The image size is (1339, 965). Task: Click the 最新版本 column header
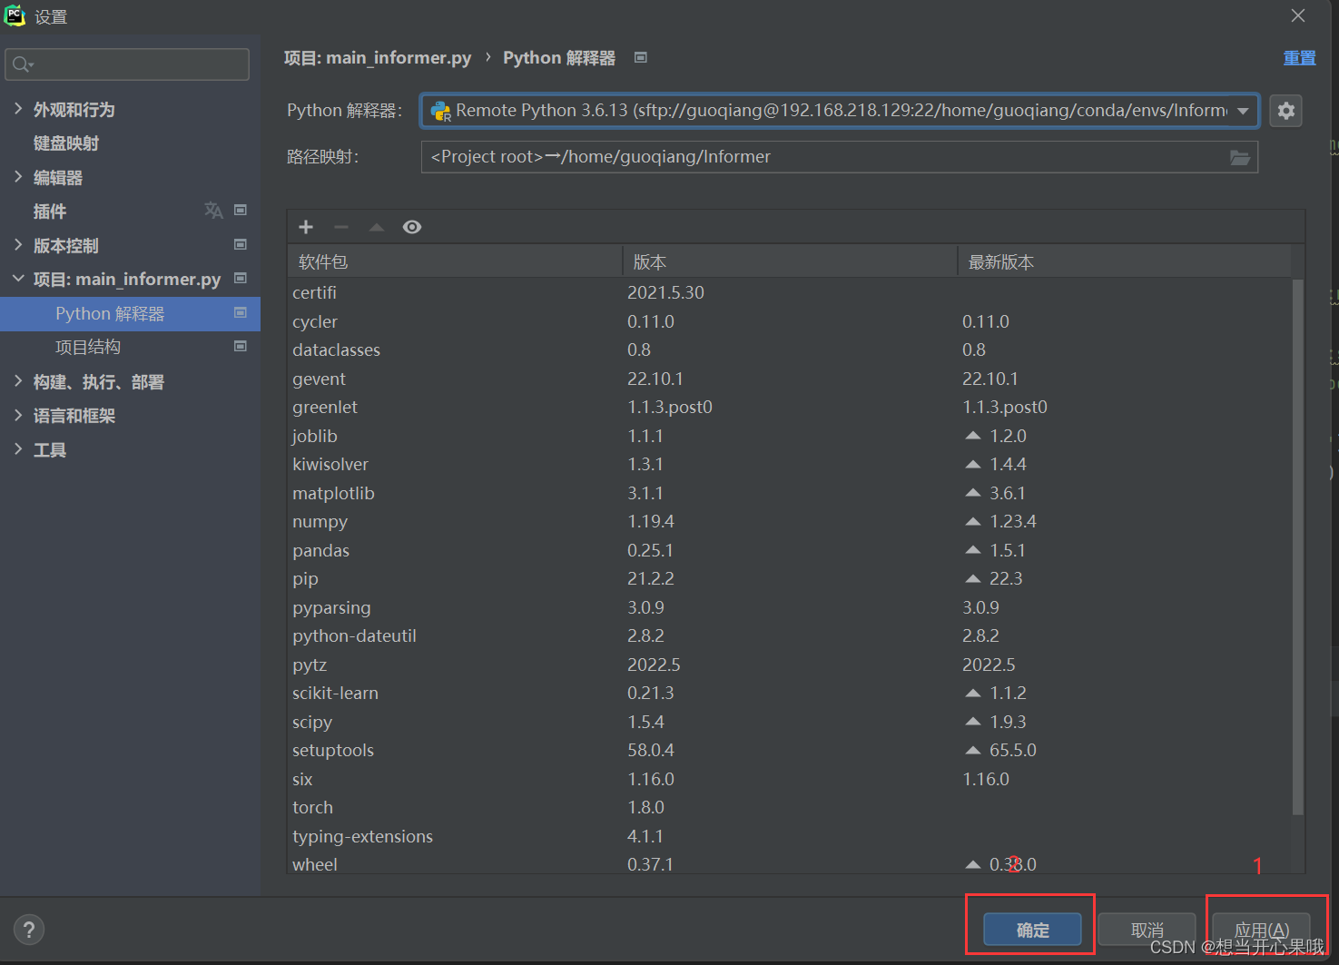(1124, 261)
